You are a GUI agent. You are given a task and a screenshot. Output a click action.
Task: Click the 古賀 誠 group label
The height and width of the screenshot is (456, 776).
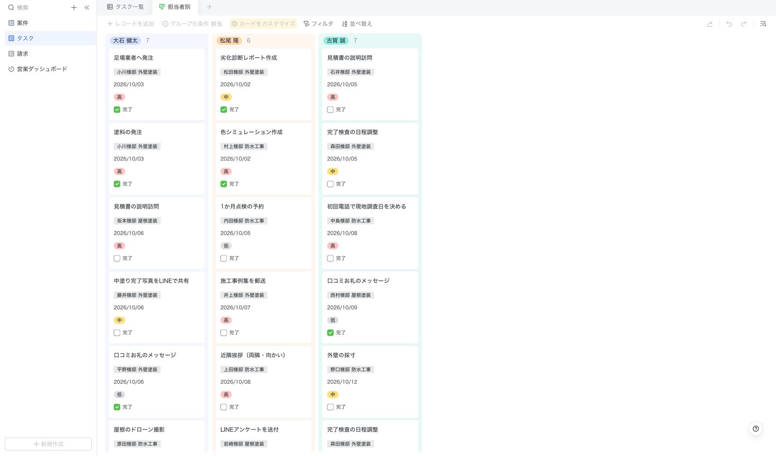[336, 41]
